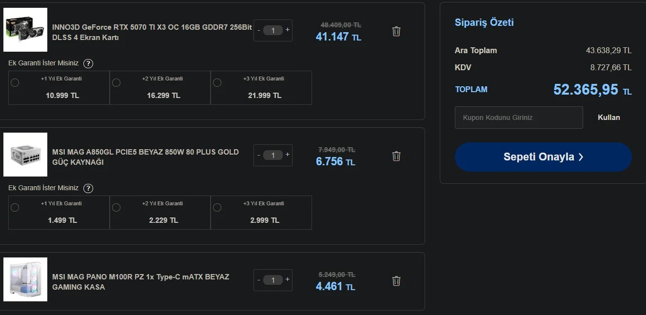Viewport: 646px width, 315px height.
Task: Apply coupon with Kullan button
Action: (x=609, y=118)
